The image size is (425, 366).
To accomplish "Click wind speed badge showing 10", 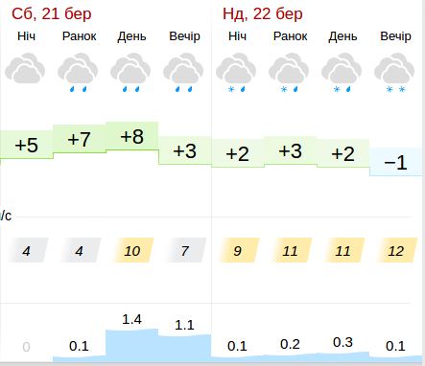I will [132, 250].
